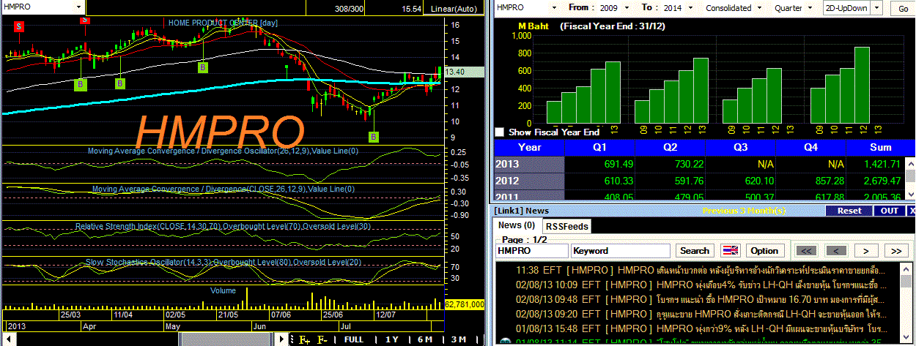Click the 13.40 current price label
Screen dimensions: 916x346
click(x=465, y=72)
